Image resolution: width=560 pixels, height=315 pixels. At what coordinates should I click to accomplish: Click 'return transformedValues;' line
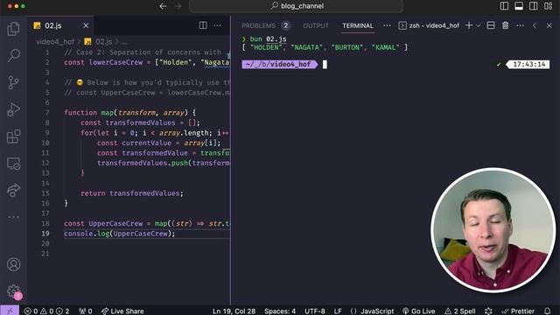(x=132, y=193)
